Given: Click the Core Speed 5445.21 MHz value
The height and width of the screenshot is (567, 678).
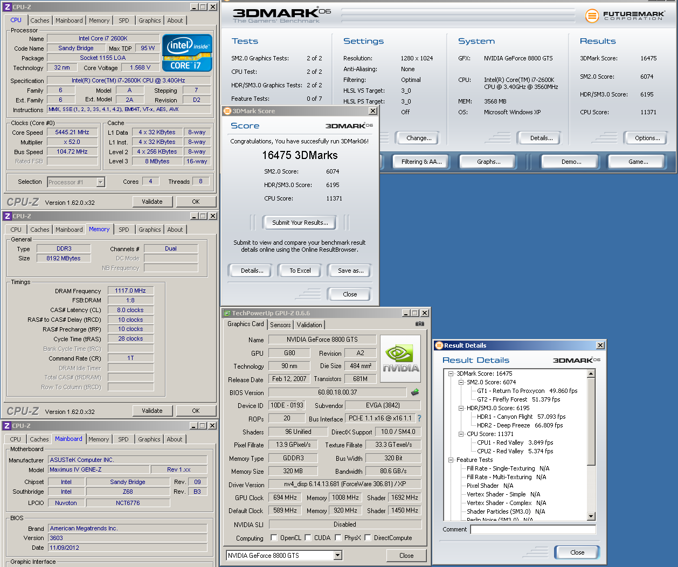Looking at the screenshot, I should [72, 132].
